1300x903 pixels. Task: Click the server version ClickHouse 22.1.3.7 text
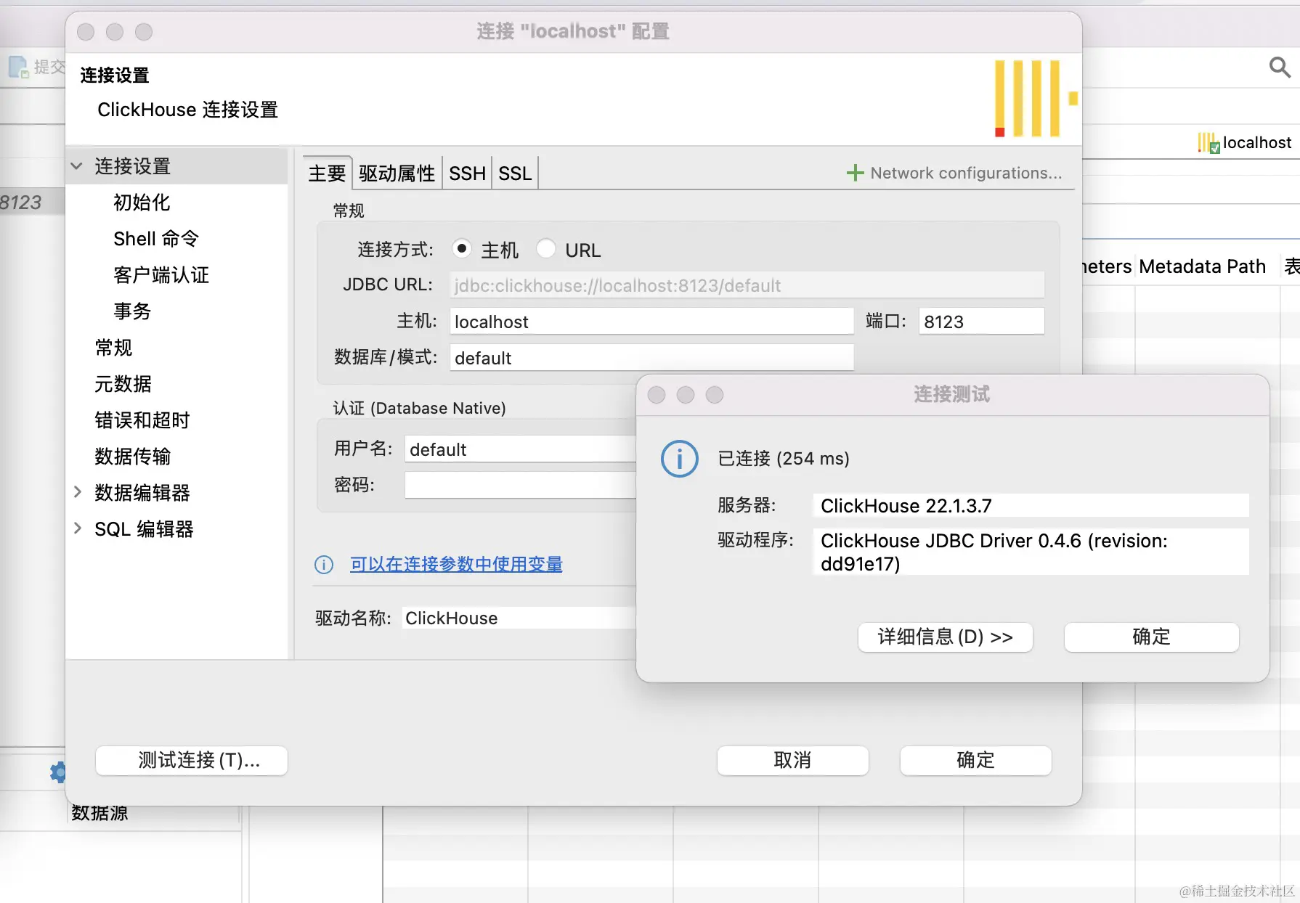906,506
